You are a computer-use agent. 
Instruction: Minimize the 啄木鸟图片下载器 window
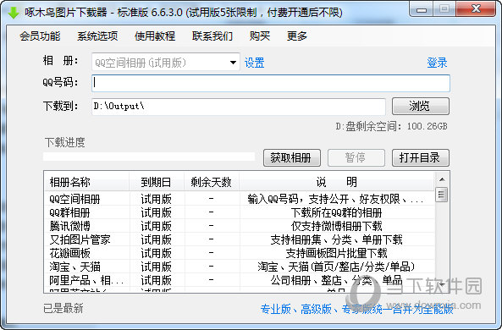pos(421,10)
